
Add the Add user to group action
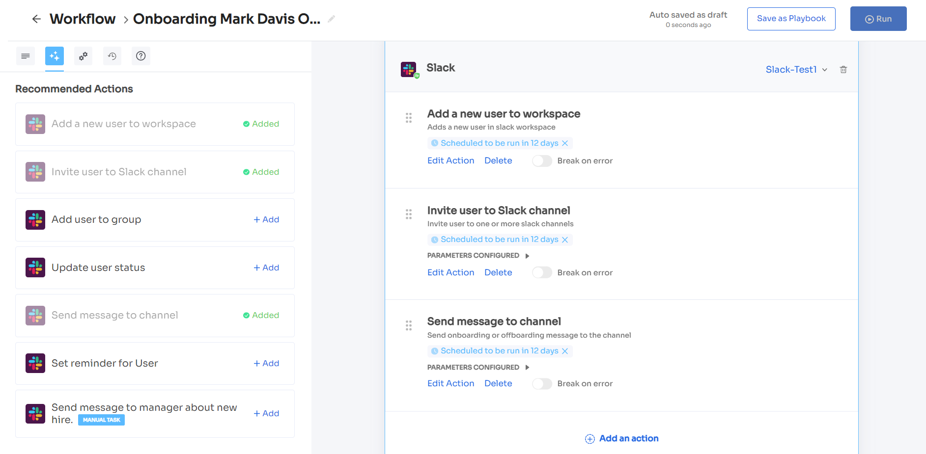266,220
